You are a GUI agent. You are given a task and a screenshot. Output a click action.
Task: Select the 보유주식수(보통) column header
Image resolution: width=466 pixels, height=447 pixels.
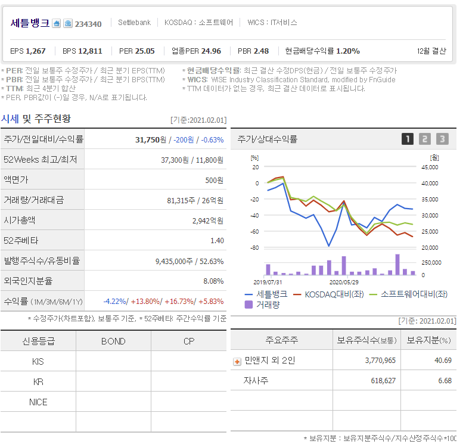[x=366, y=340]
